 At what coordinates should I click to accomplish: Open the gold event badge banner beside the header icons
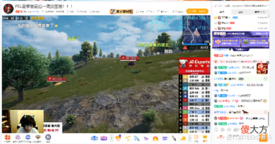point(121,12)
